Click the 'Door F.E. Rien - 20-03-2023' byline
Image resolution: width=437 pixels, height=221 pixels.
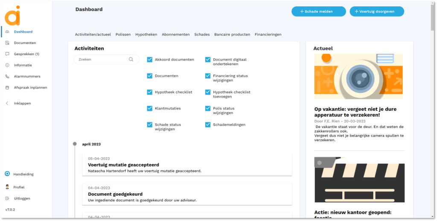click(340, 121)
